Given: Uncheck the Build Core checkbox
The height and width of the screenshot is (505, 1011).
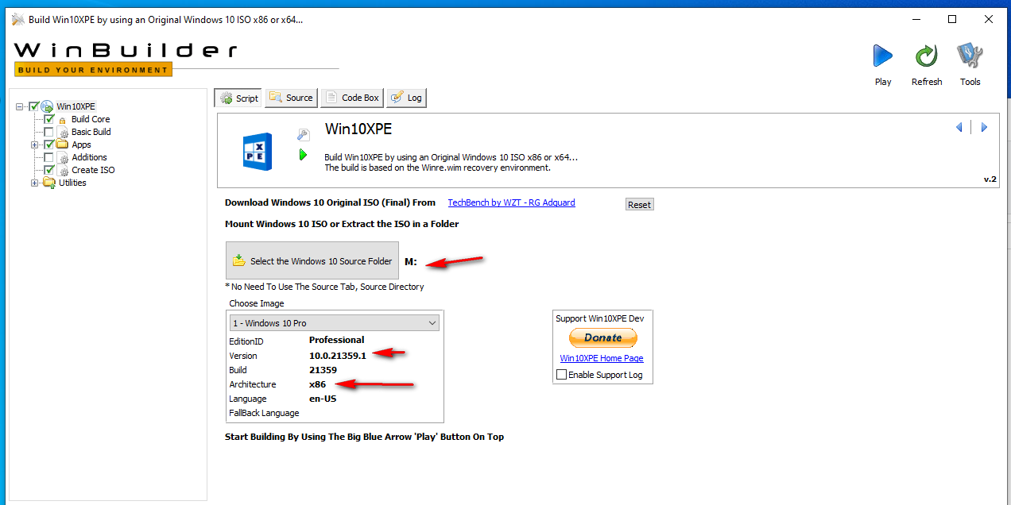Looking at the screenshot, I should coord(49,119).
